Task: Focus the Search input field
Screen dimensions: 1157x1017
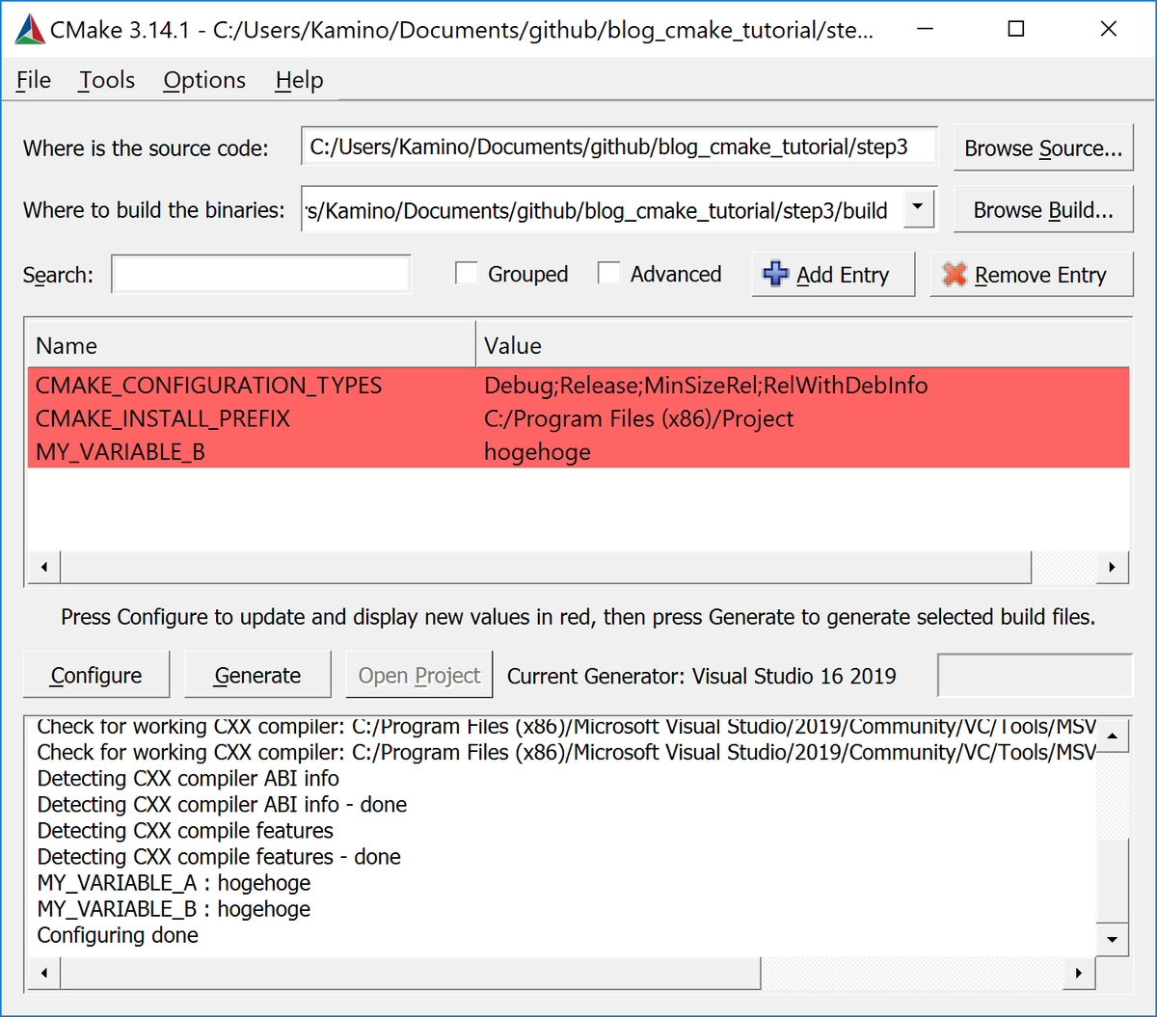Action: pyautogui.click(x=261, y=274)
